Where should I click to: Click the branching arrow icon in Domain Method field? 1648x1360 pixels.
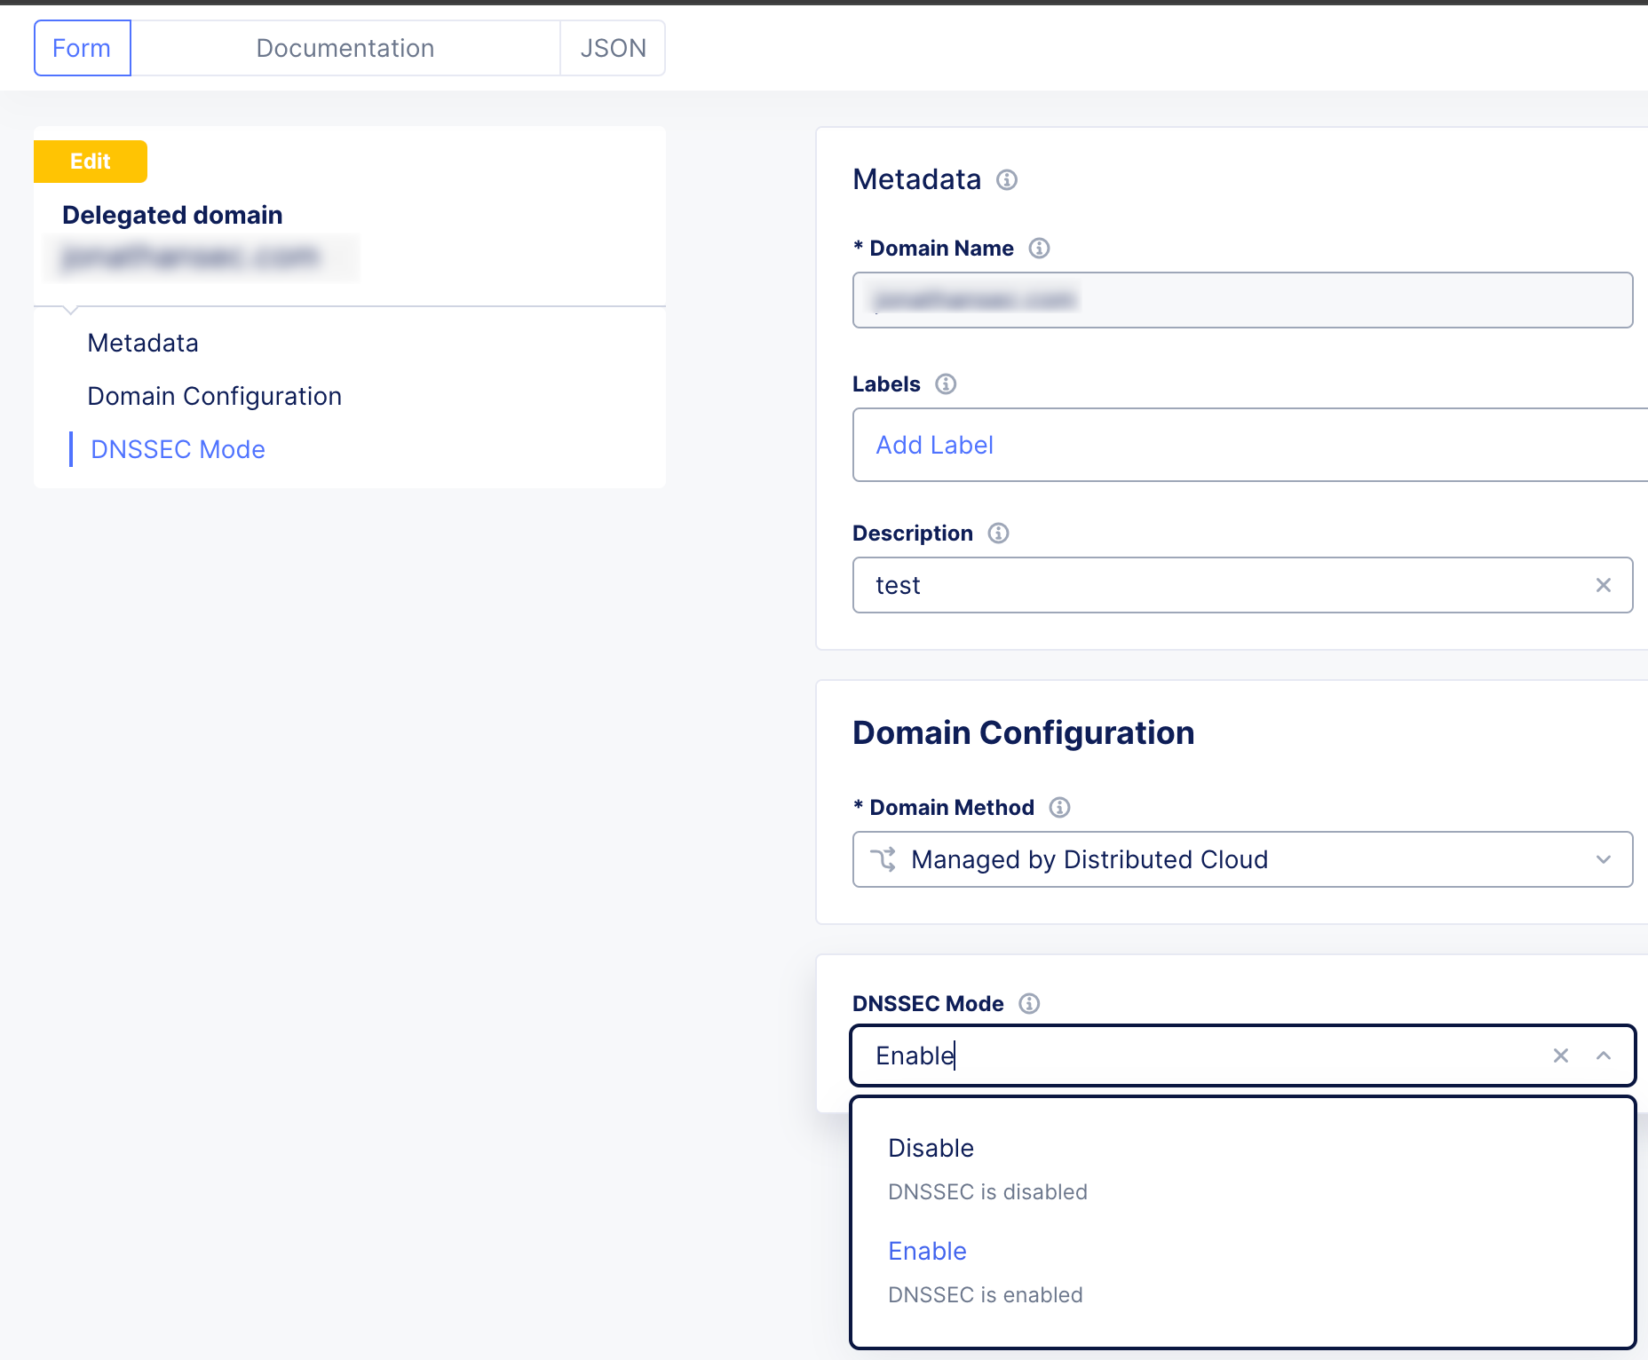tap(885, 858)
